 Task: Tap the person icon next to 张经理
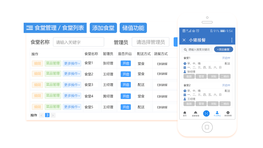click(x=185, y=72)
